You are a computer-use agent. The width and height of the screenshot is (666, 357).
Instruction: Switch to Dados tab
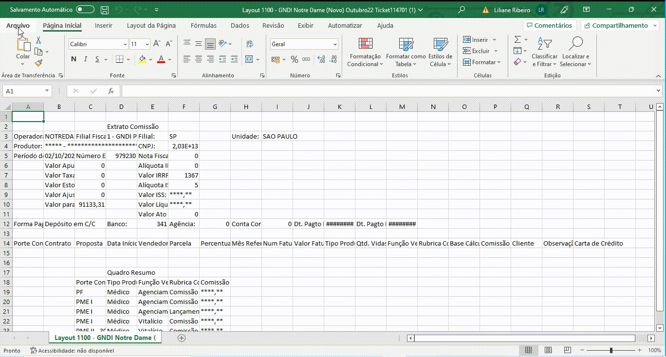[x=240, y=25]
